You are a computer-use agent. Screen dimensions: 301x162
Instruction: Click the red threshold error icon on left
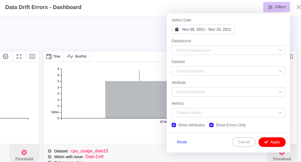pyautogui.click(x=24, y=152)
